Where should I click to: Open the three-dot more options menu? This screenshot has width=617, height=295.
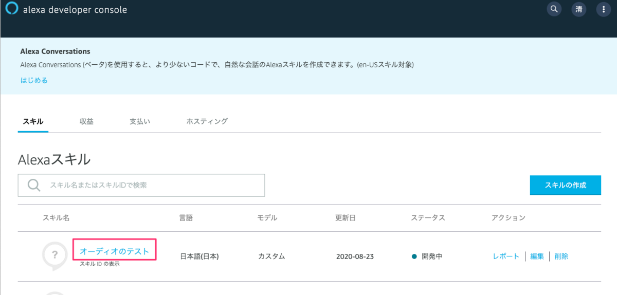(x=604, y=9)
